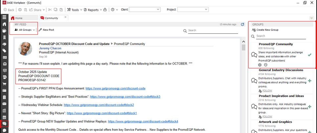
Task: Open the coffee mug sidebar icon
Action: pos(4,31)
